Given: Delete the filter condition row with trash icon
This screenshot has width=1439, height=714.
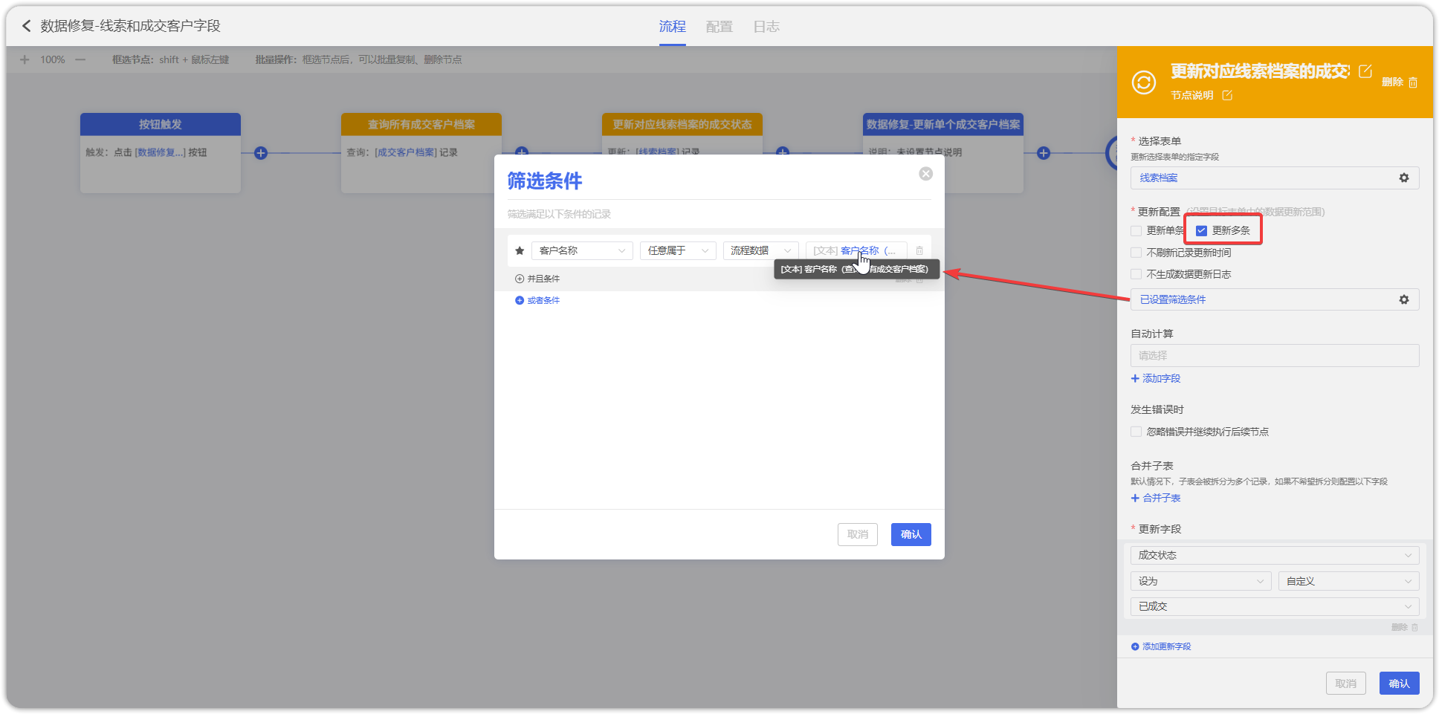Looking at the screenshot, I should (919, 251).
